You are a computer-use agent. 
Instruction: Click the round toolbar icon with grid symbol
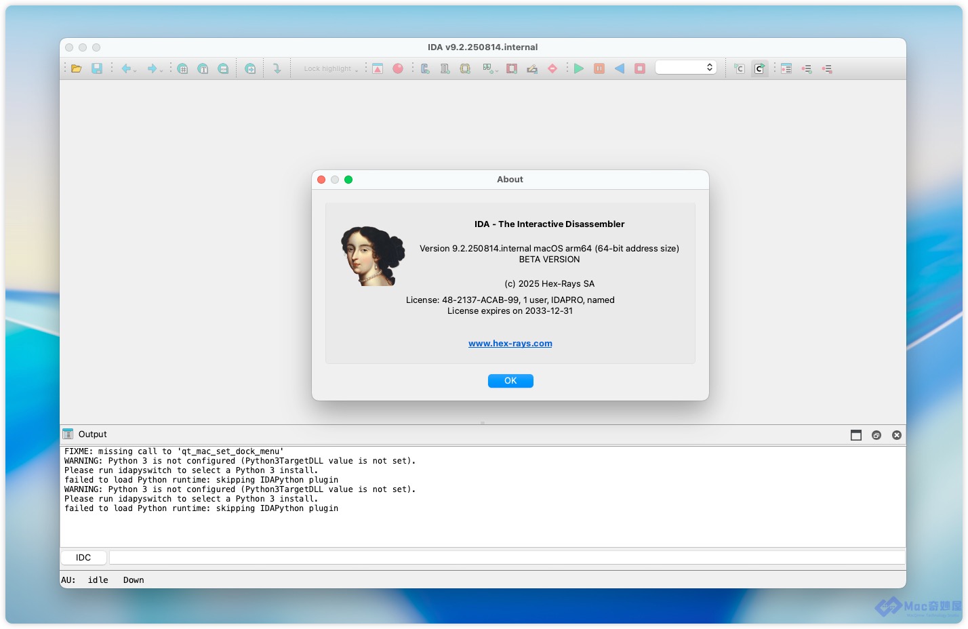[x=183, y=68]
